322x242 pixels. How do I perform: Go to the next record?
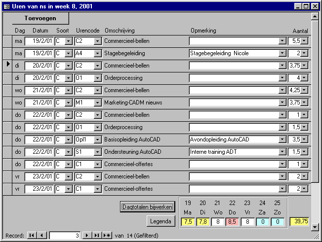pyautogui.click(x=87, y=236)
